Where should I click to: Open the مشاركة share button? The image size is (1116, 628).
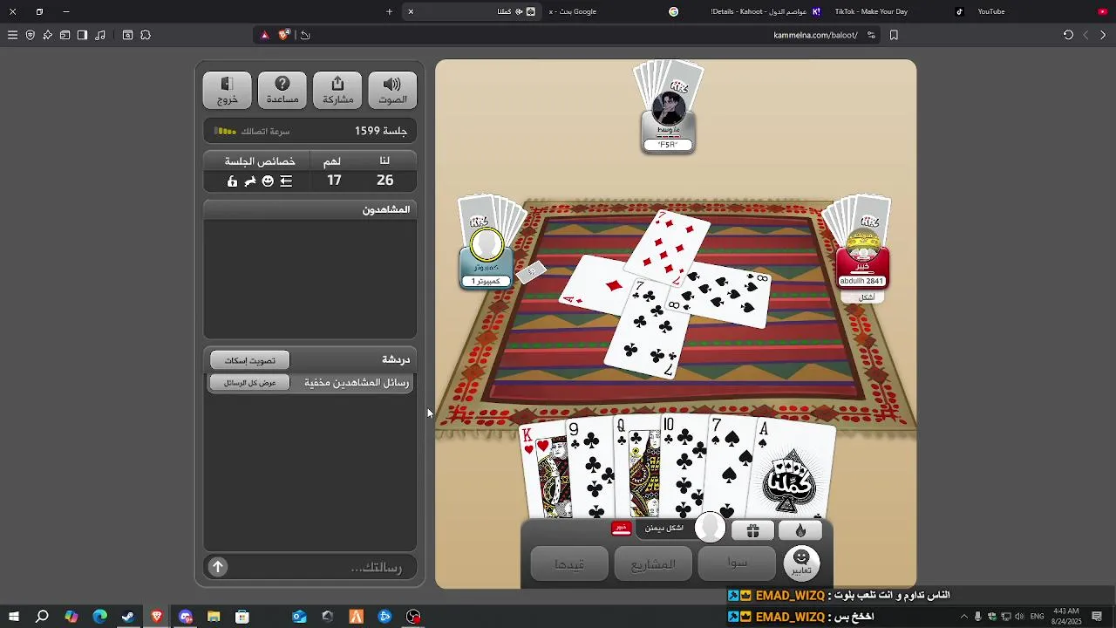click(337, 90)
